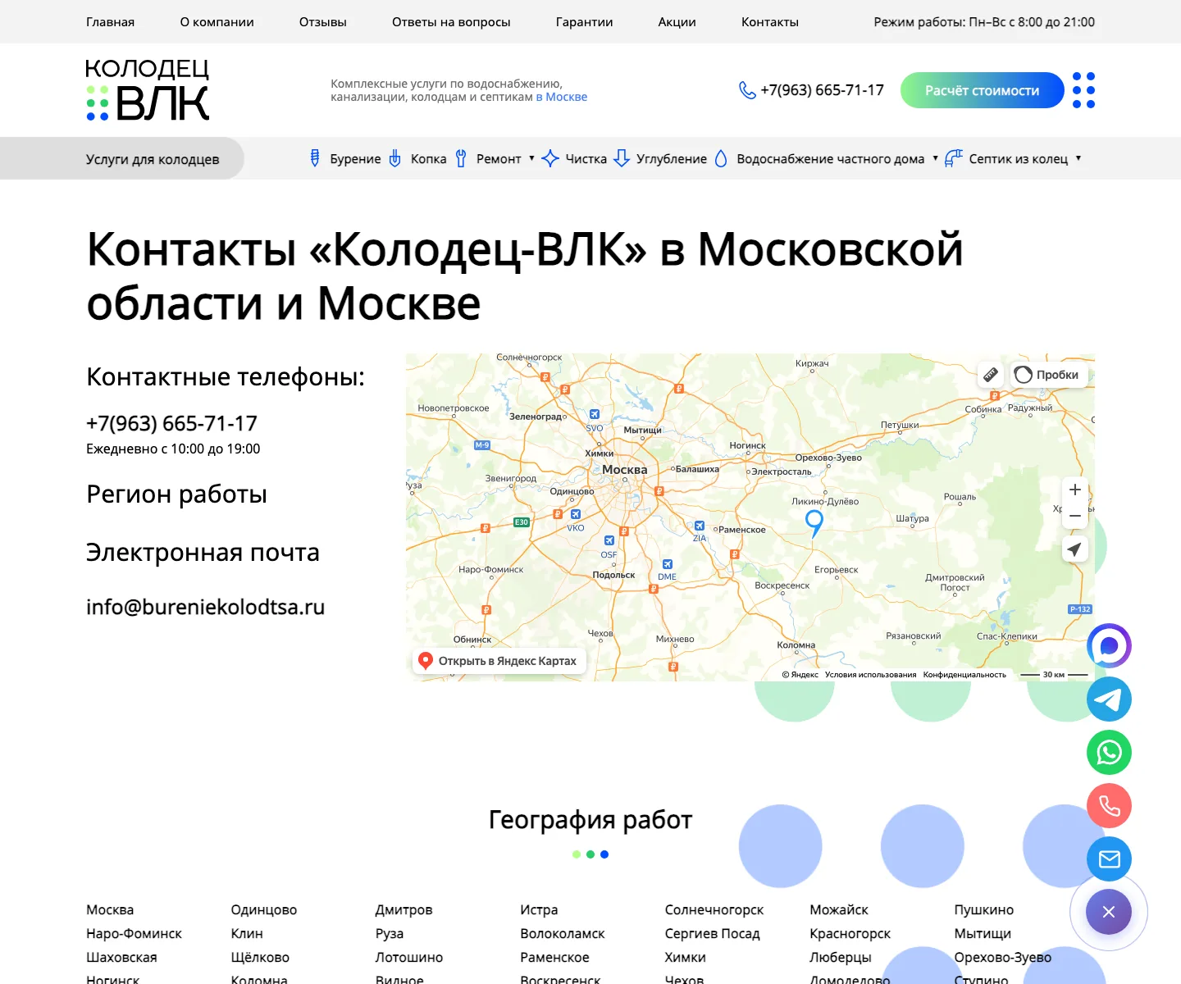Image resolution: width=1181 pixels, height=984 pixels.
Task: Click the Расчёт стоимости button
Action: click(982, 90)
